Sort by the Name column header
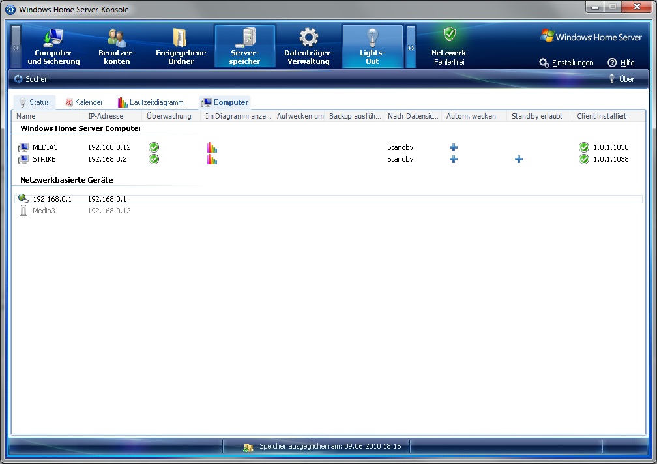This screenshot has height=467, width=657. (48, 116)
